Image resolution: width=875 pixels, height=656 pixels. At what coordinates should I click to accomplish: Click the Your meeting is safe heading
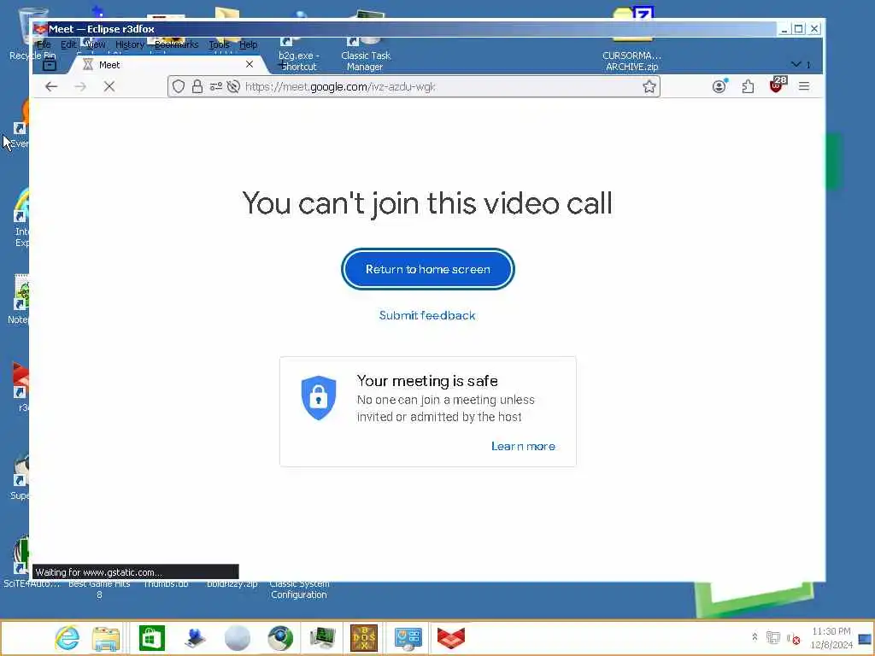[427, 381]
